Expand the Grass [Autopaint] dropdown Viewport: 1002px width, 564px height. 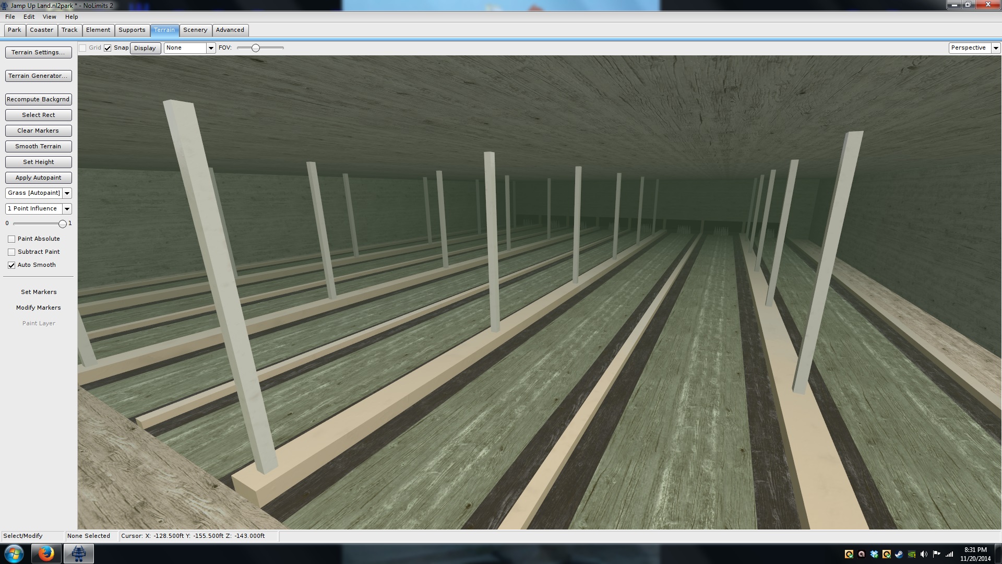tap(67, 193)
